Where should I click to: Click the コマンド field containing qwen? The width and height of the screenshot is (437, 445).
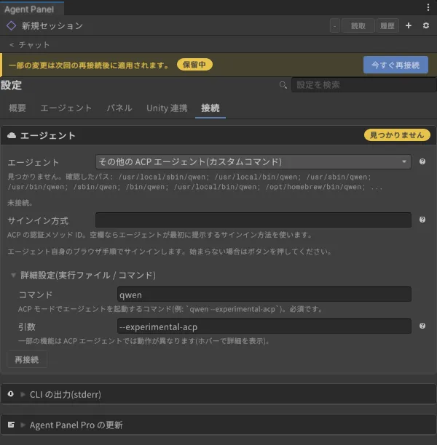point(264,294)
